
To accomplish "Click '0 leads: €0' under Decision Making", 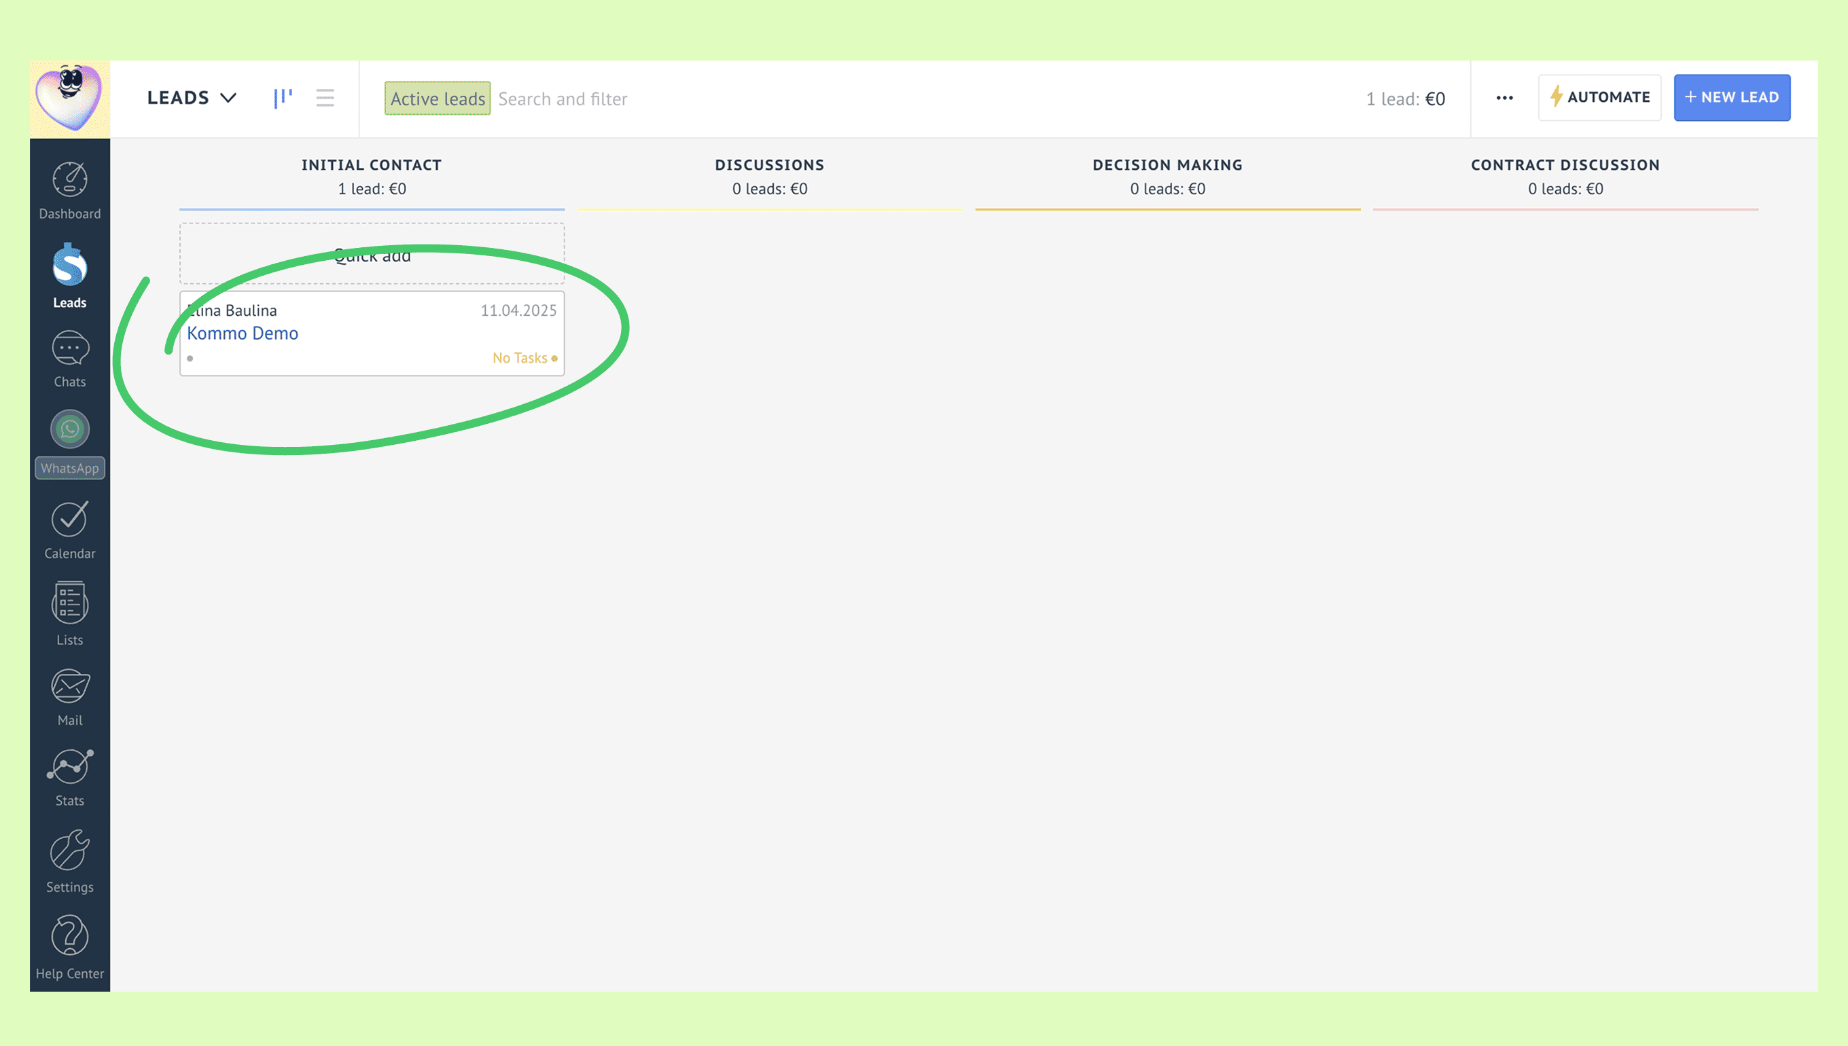I will point(1168,189).
